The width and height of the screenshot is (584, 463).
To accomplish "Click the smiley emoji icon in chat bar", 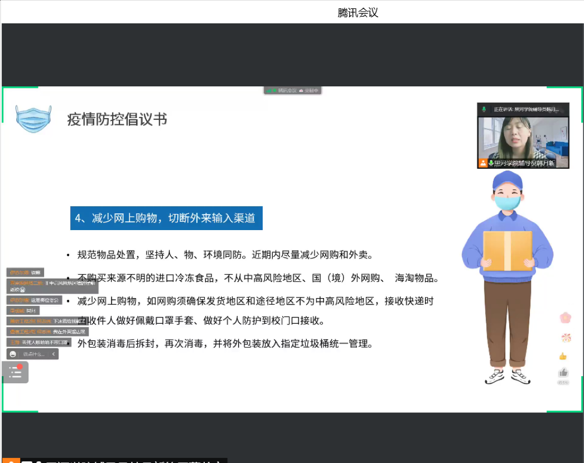I will click(12, 354).
